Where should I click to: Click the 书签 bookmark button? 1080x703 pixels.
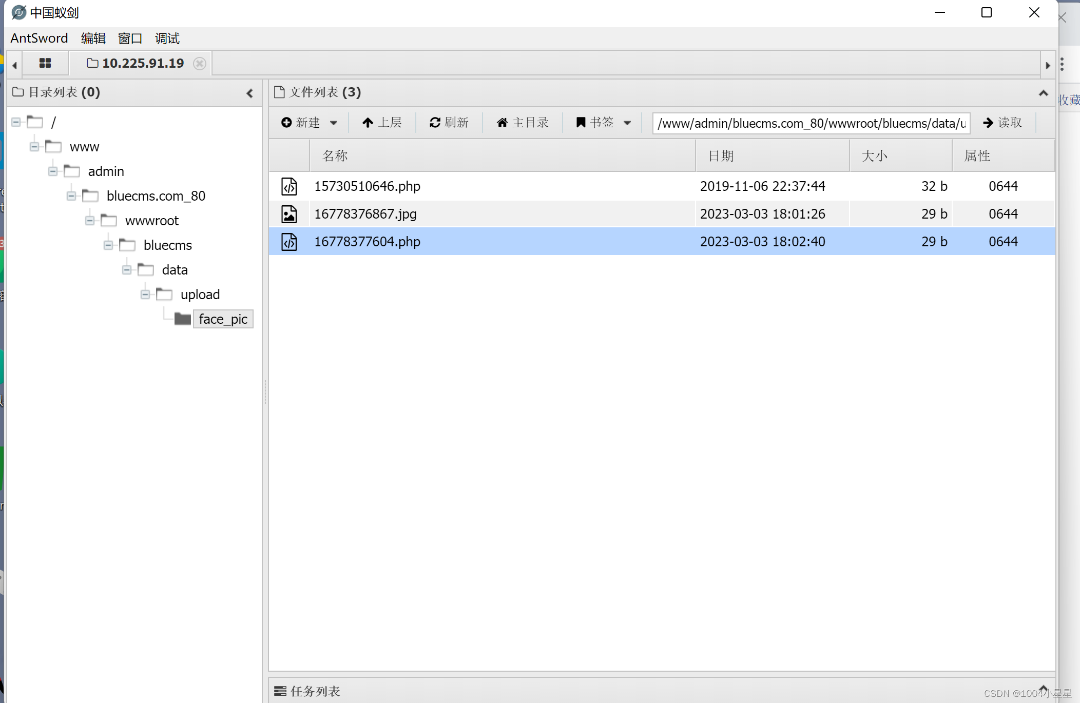click(x=595, y=123)
